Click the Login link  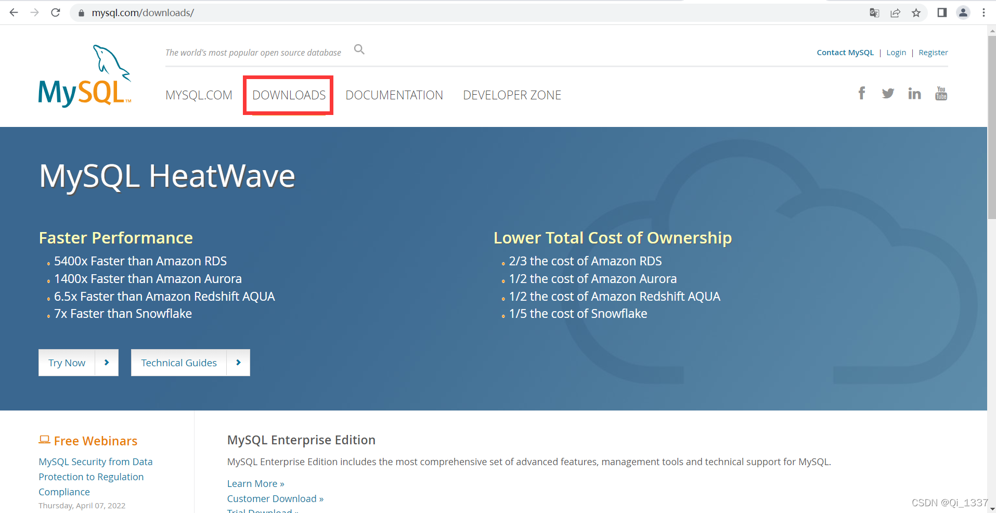896,53
